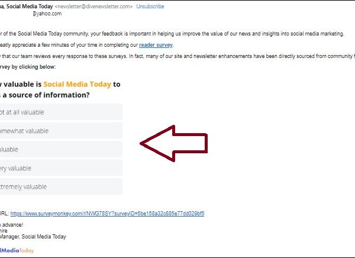Screen dimensions: 355x258
Task: Click orange 'Social Media Today' in survey heading
Action: [77, 84]
